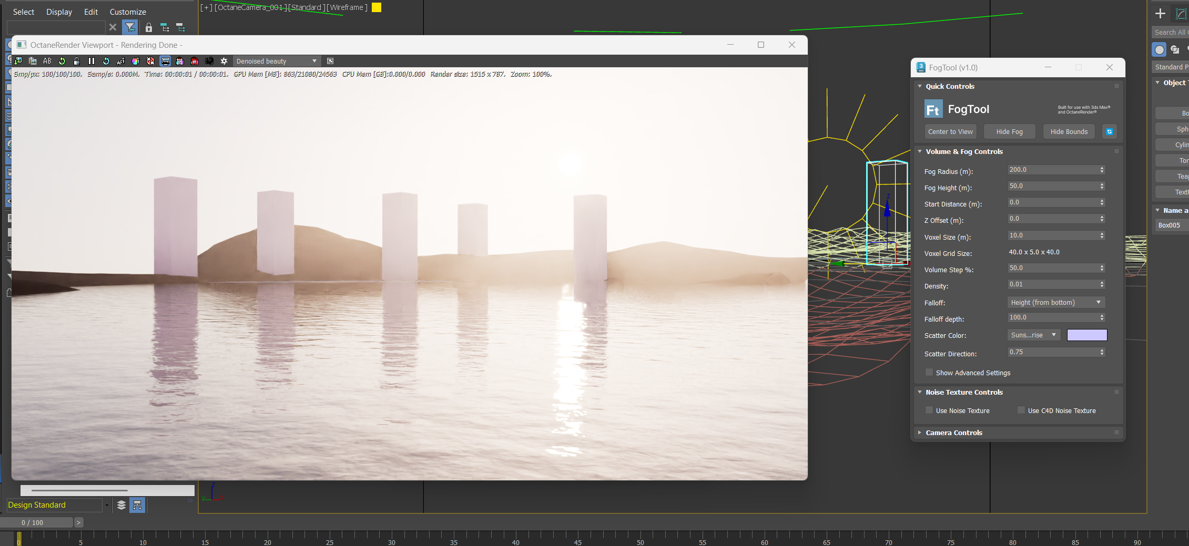Screen dimensions: 1189x546
Task: Collapse the Volume & Fog Controls rollout
Action: pyautogui.click(x=920, y=151)
